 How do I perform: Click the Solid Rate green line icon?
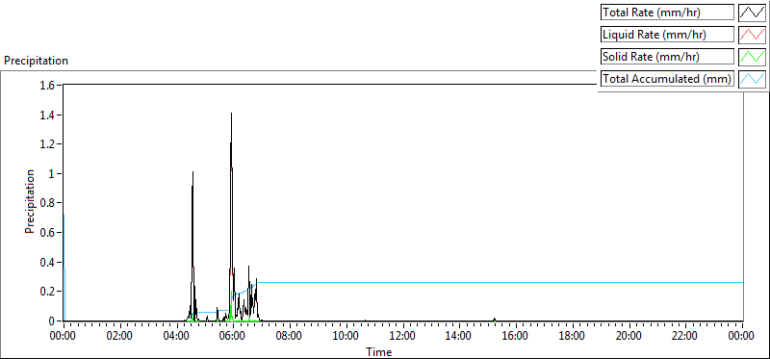coord(753,57)
